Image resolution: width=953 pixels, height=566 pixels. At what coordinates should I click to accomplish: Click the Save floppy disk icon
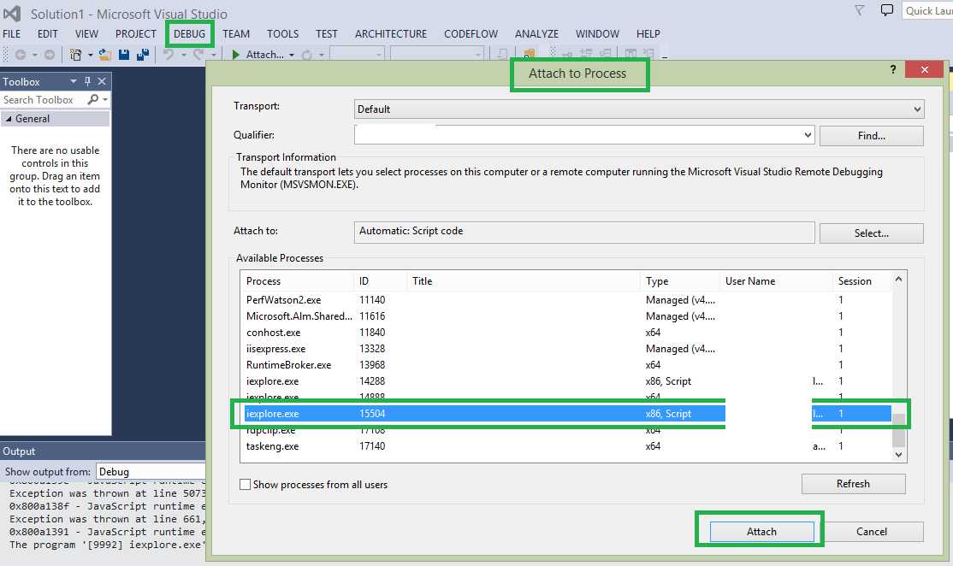124,55
